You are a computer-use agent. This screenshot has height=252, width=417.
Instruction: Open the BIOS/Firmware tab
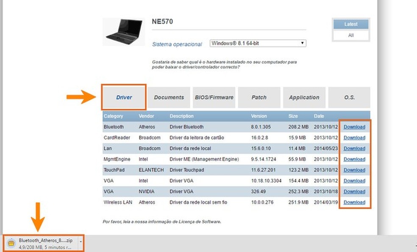pos(214,97)
